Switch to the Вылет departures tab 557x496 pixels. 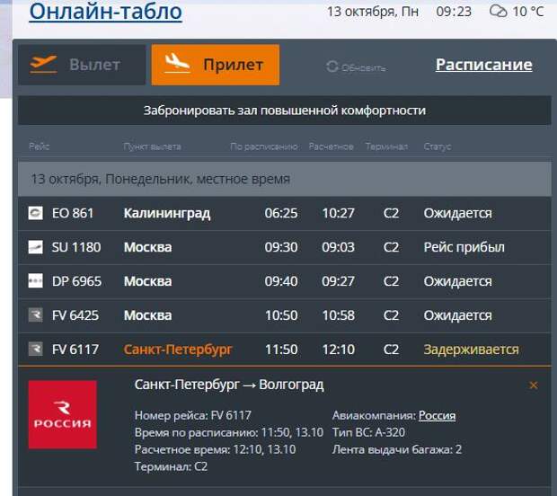(x=82, y=65)
